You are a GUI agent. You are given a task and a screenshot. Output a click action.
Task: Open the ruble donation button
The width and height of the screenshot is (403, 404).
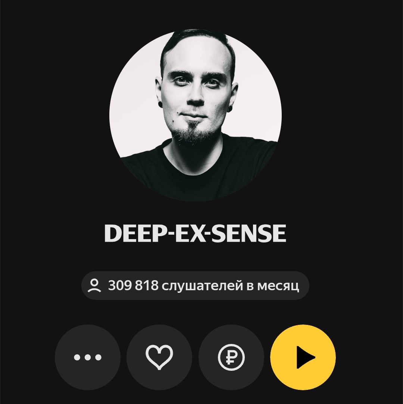[231, 357]
